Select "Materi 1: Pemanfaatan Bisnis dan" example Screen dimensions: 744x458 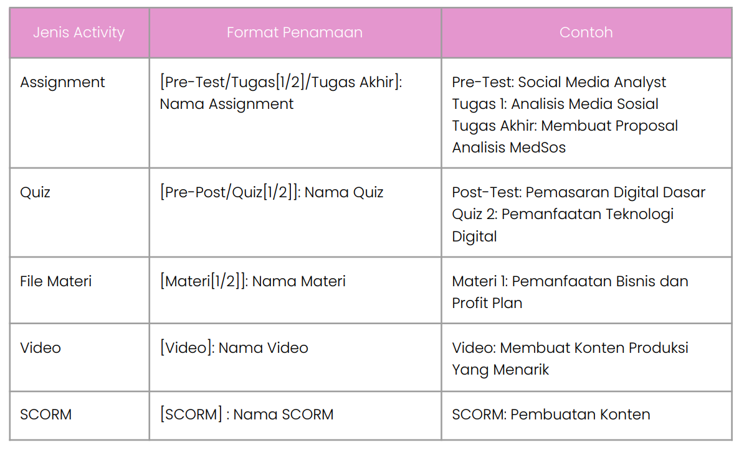570,281
